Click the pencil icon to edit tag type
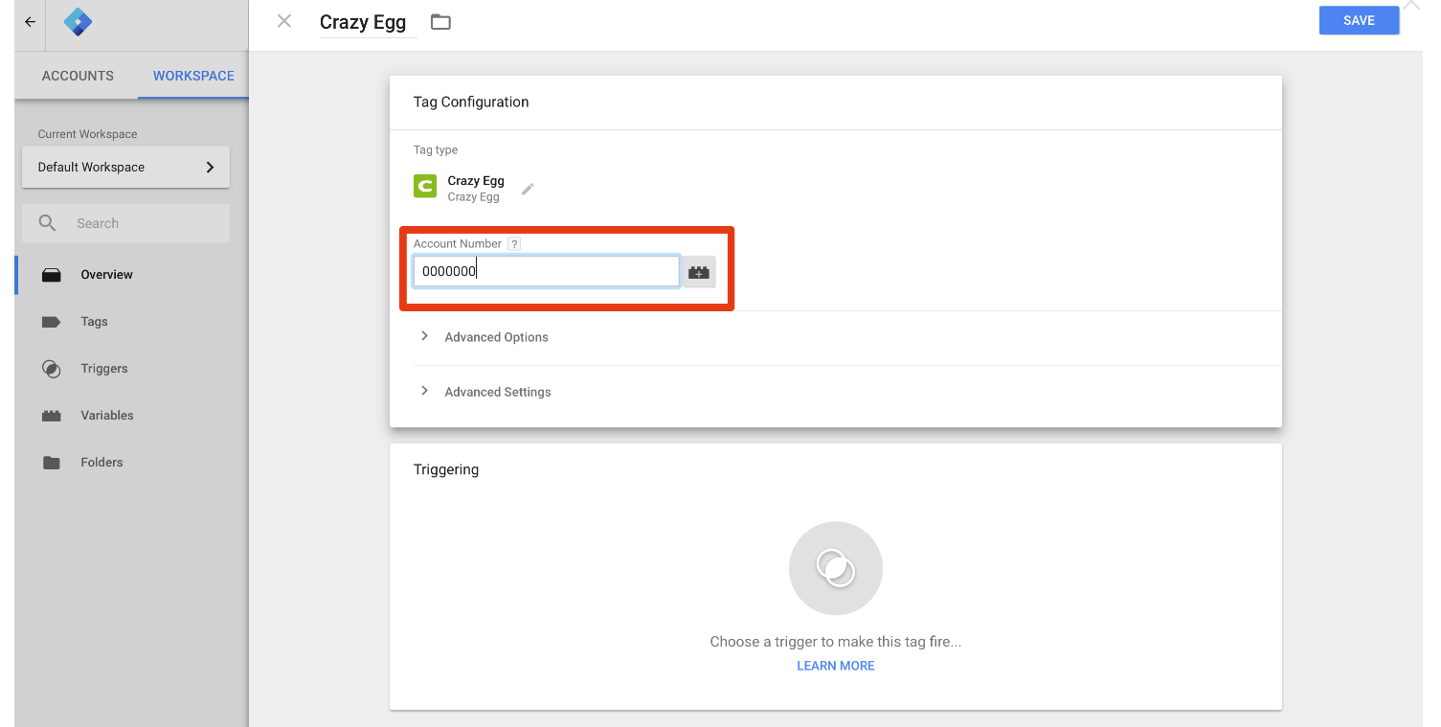The width and height of the screenshot is (1441, 727). [528, 189]
